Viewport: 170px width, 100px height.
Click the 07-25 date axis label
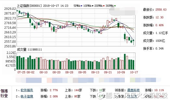tap(21, 72)
